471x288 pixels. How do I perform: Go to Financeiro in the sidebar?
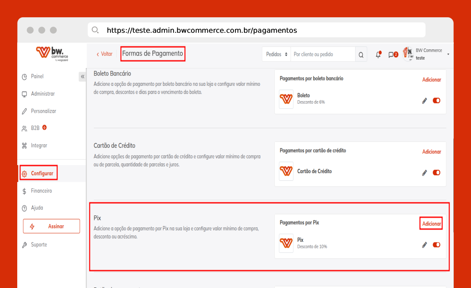(41, 191)
